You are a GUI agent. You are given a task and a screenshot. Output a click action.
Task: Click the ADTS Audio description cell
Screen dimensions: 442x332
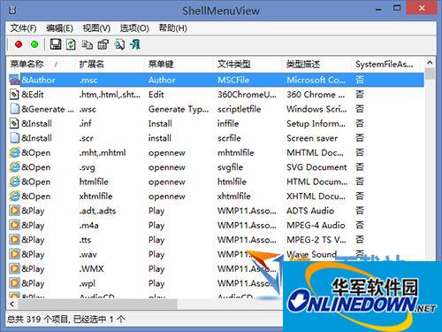(x=310, y=211)
